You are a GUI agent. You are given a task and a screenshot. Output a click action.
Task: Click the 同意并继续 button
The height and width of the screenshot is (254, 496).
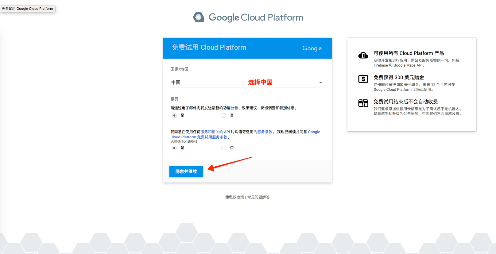(186, 171)
